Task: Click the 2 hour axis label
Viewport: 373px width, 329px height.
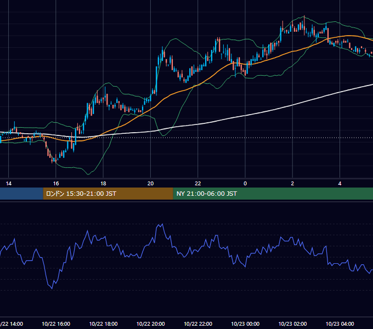Action: (292, 184)
